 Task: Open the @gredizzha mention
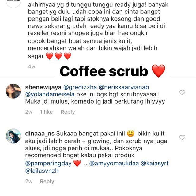pos(80,87)
